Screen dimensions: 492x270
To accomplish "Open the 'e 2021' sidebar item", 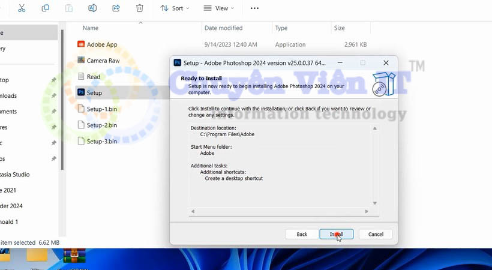I will tap(8, 190).
